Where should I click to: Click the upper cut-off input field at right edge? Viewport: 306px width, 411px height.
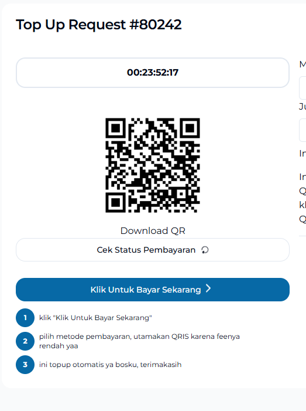click(x=302, y=88)
